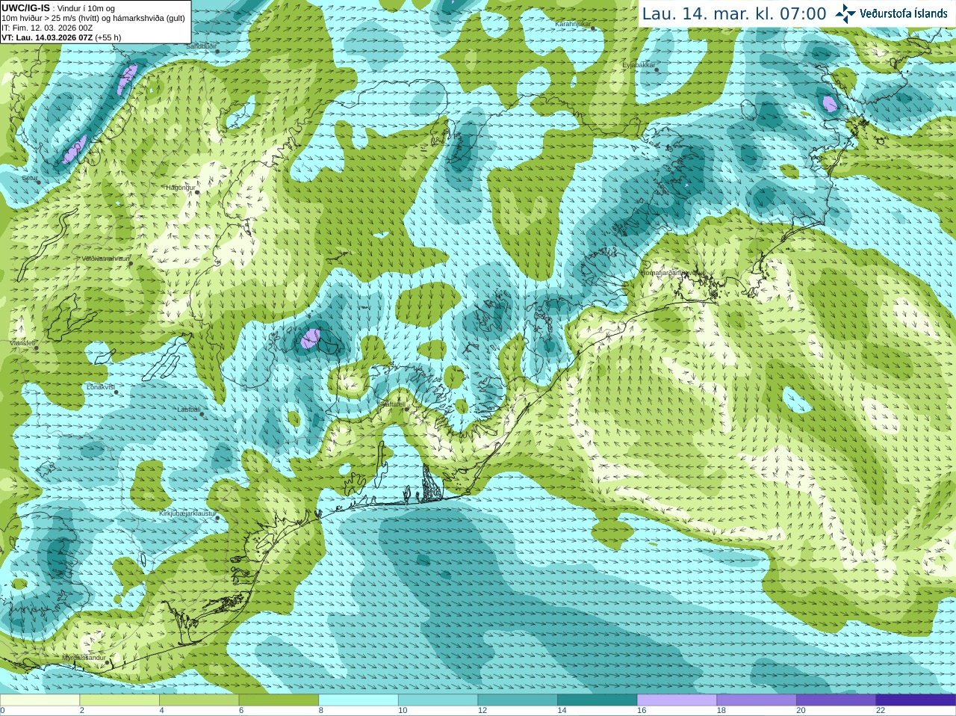Pick the 16–18 m/s lavender legend swatch
956x716 pixels.
point(677,700)
